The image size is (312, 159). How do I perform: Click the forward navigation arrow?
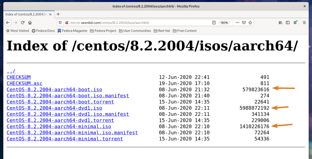click(15, 23)
